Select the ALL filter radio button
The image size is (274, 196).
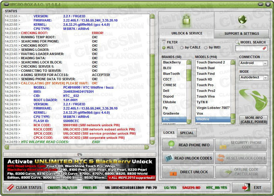[164, 48]
